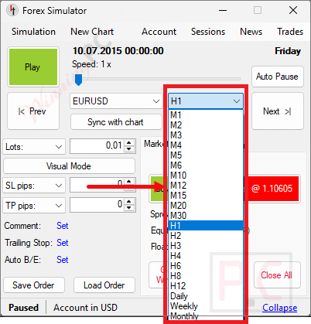Select M10 timeframe from list
The width and height of the screenshot is (311, 324).
[x=206, y=176]
